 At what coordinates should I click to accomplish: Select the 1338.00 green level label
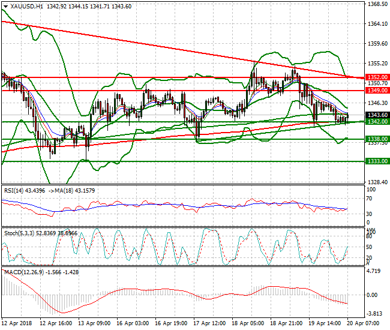click(x=377, y=139)
